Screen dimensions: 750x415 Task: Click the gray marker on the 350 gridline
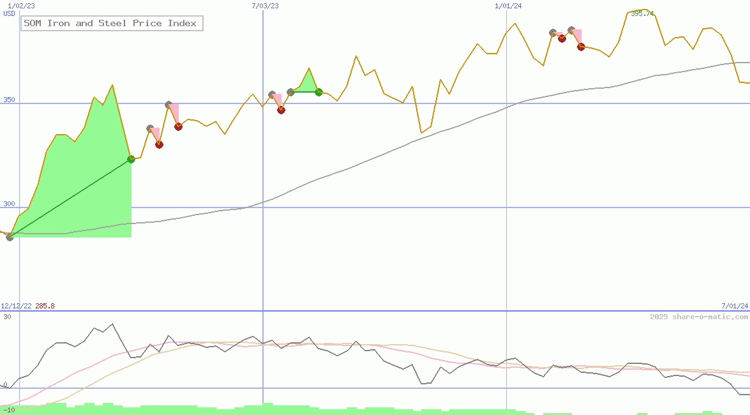click(x=169, y=105)
